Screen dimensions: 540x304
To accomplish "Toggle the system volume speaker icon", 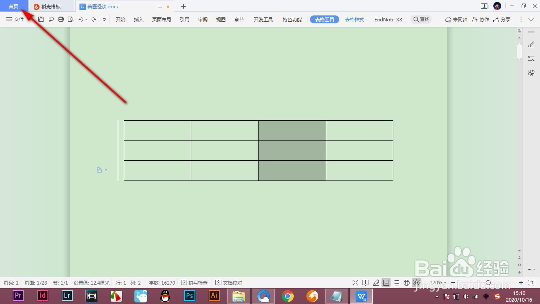I will point(466,296).
